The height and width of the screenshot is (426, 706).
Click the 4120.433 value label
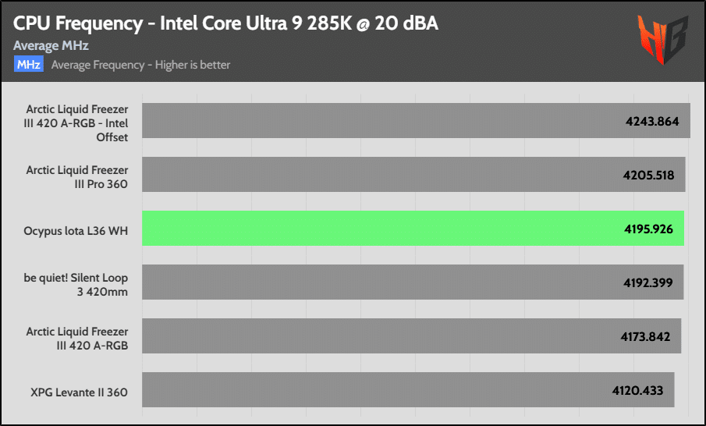point(637,390)
